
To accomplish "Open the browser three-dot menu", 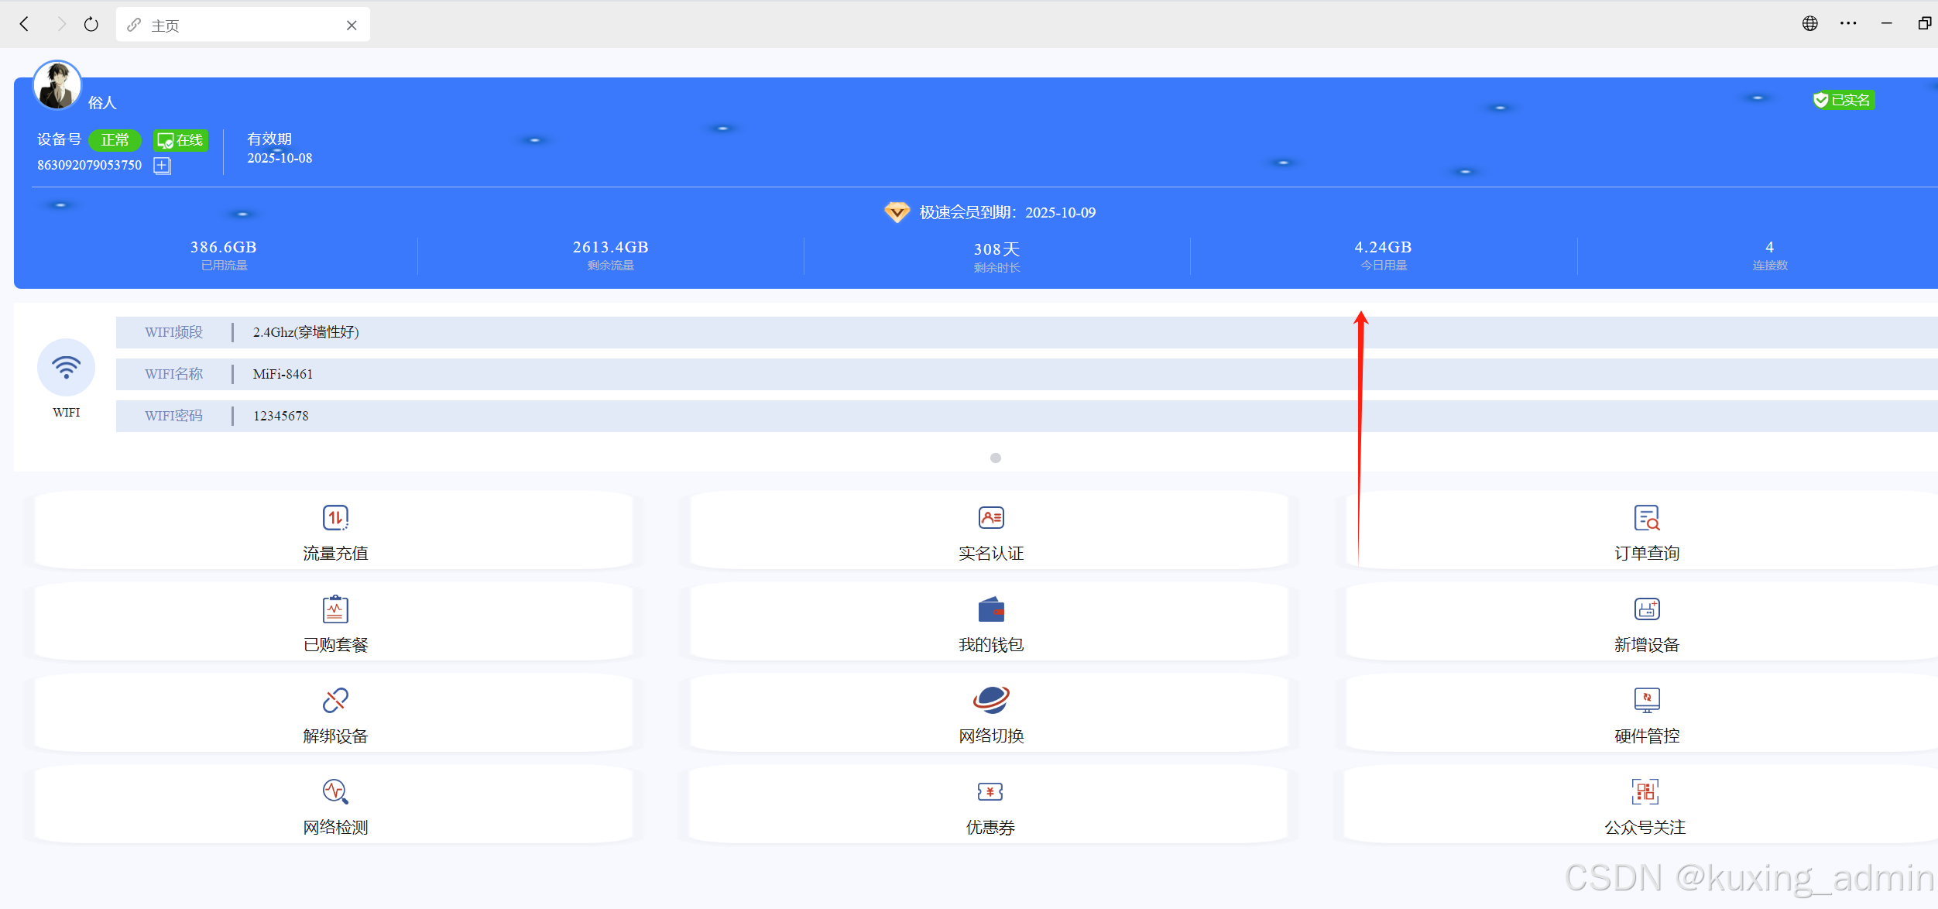I will [1847, 24].
